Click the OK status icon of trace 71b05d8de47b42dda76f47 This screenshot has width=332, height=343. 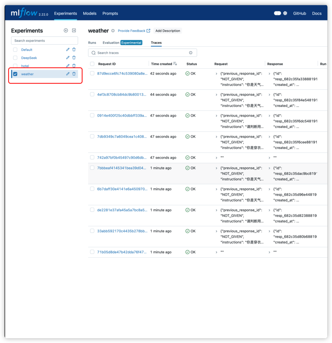187,252
